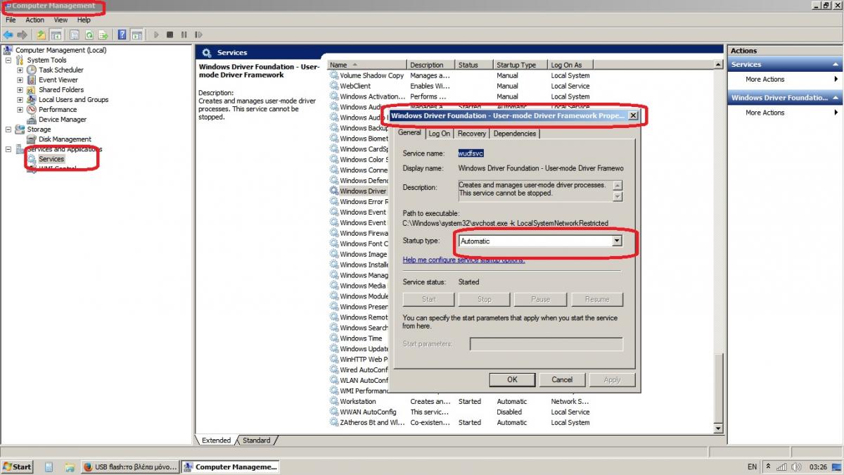Switch to the Log On tab
This screenshot has width=844, height=475.
click(440, 134)
